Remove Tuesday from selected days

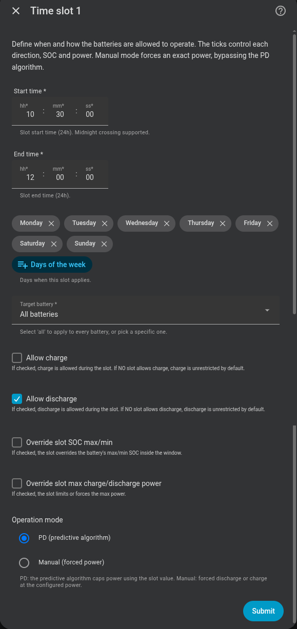(x=105, y=224)
